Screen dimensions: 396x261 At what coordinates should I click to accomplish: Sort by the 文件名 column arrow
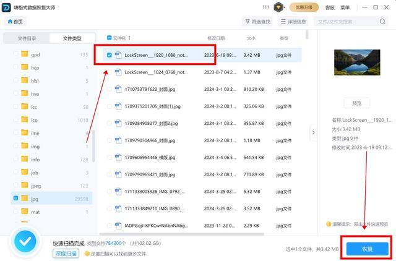point(129,38)
